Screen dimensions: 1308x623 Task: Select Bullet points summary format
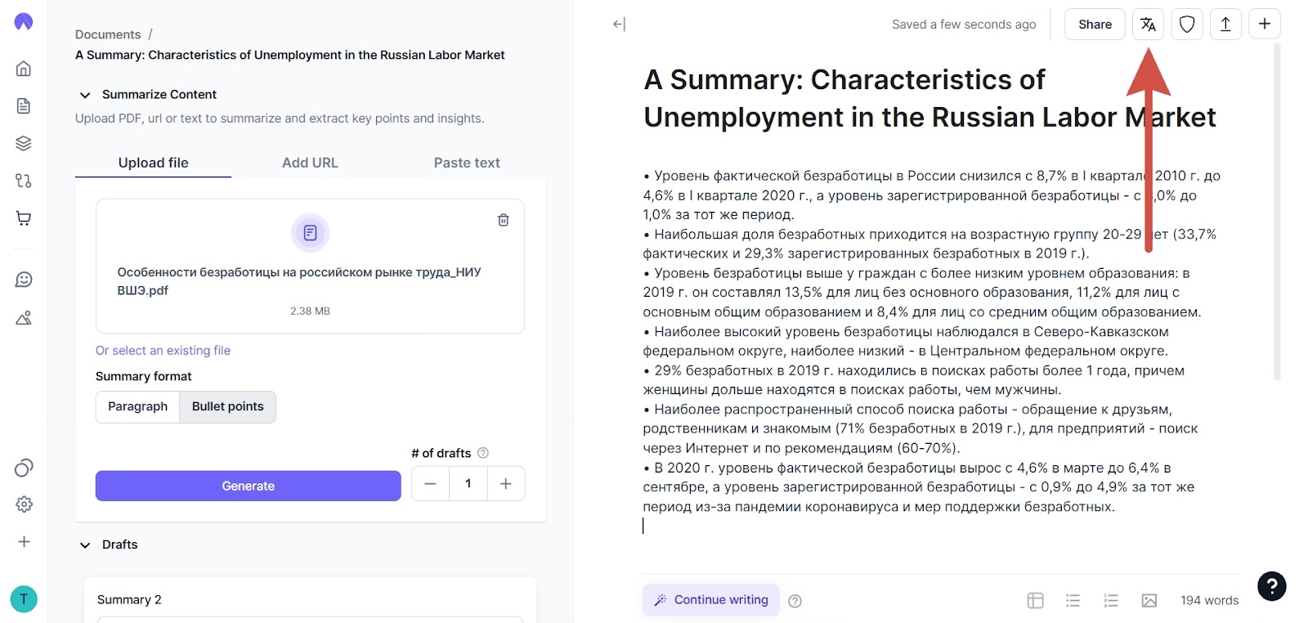[227, 406]
